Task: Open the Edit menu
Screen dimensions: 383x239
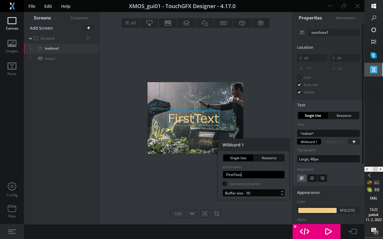Action: [48, 7]
